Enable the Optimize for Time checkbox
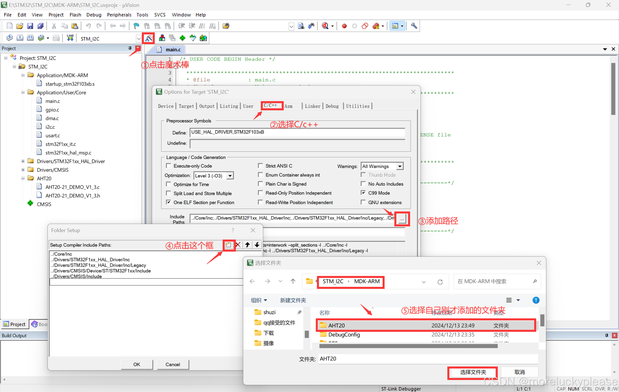Image resolution: width=619 pixels, height=392 pixels. pos(169,184)
